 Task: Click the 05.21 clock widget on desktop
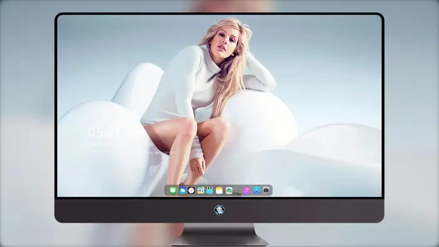[x=104, y=132]
